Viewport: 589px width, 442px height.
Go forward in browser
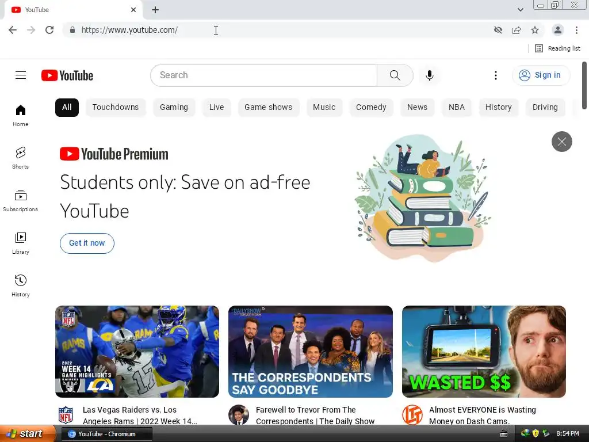click(31, 30)
